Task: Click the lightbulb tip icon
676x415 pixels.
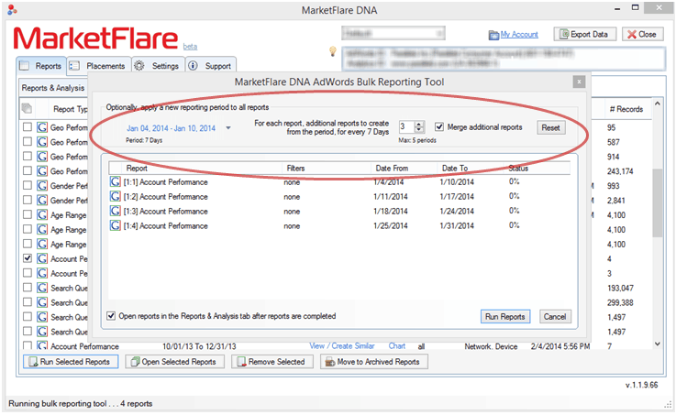Action: (x=333, y=51)
